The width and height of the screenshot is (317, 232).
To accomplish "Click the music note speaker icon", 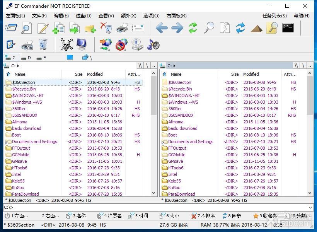I will (x=153, y=44).
